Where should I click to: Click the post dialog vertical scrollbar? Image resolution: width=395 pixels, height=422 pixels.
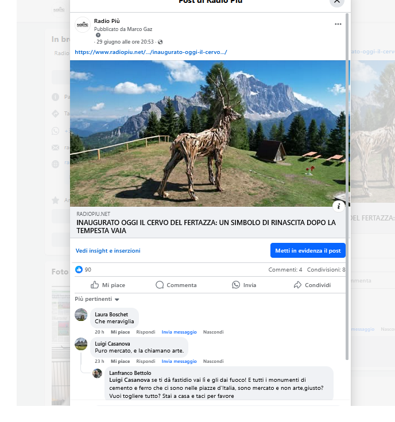click(347, 186)
